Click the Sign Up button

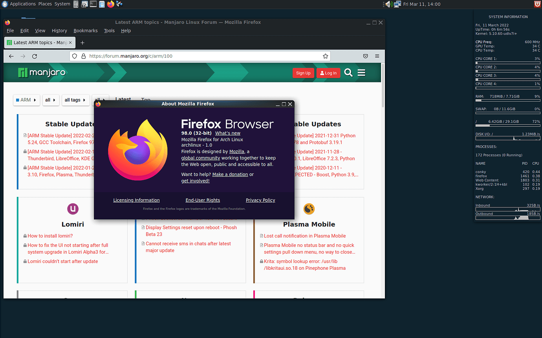pyautogui.click(x=303, y=73)
